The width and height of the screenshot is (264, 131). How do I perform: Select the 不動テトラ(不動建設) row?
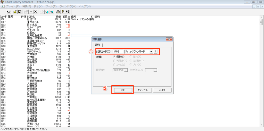[35, 70]
